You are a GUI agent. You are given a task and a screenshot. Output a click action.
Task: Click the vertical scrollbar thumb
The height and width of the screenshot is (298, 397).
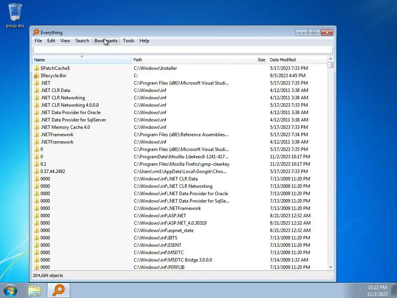(330, 65)
